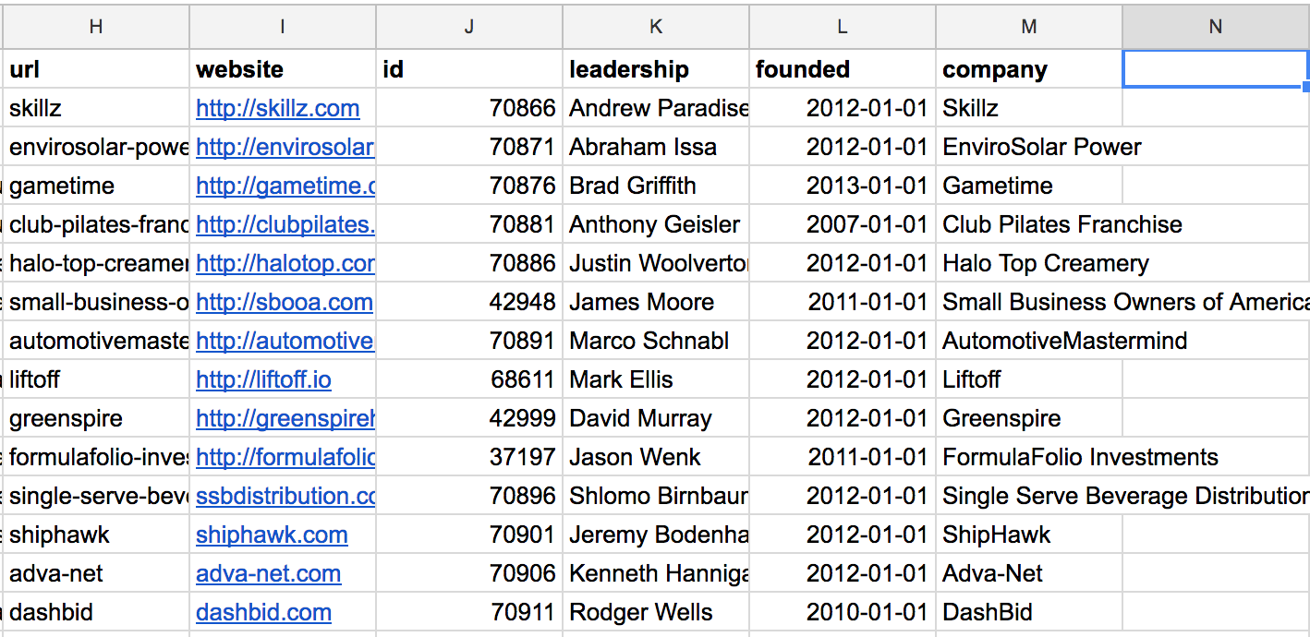Select the cell with id 68611
This screenshot has height=637, width=1310.
point(469,379)
